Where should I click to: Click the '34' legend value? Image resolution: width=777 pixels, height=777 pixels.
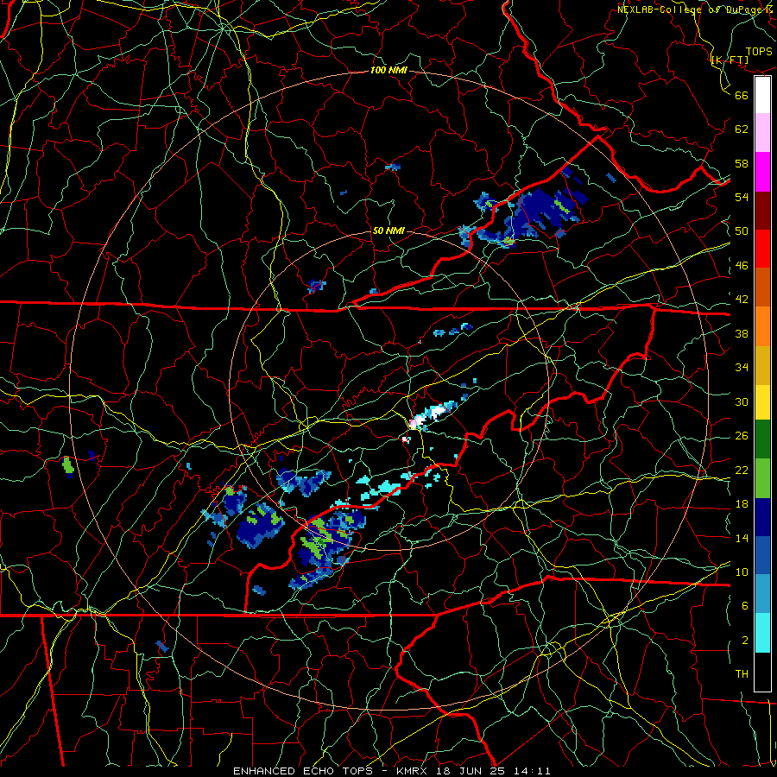pyautogui.click(x=742, y=367)
